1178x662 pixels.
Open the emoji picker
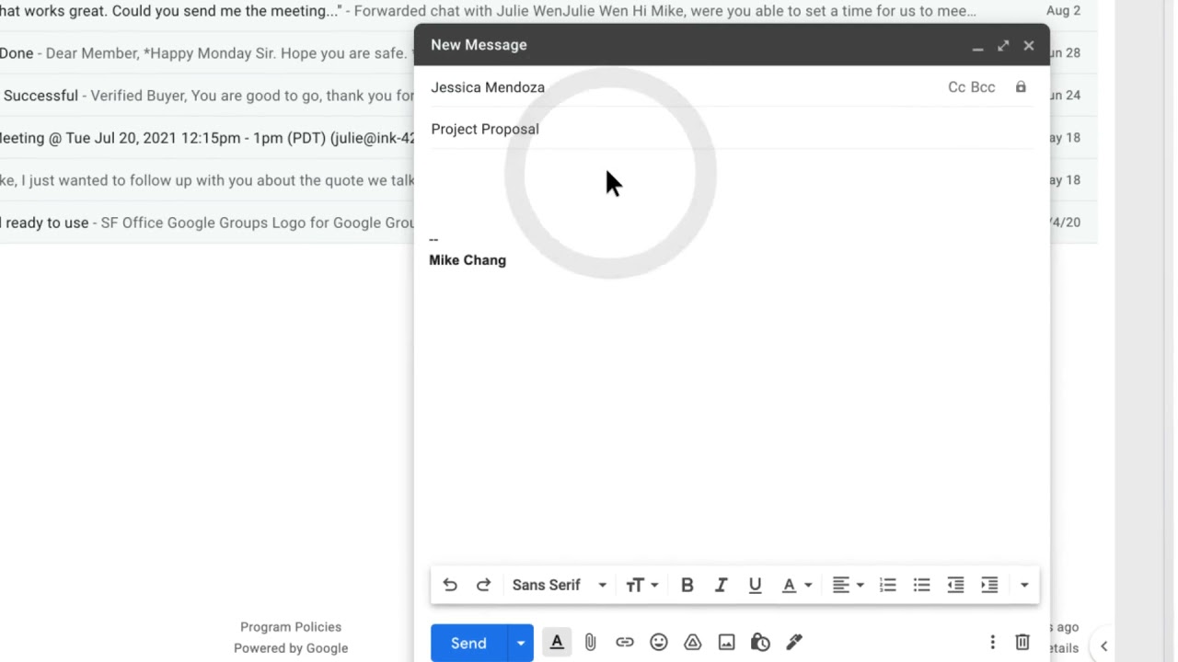point(658,643)
